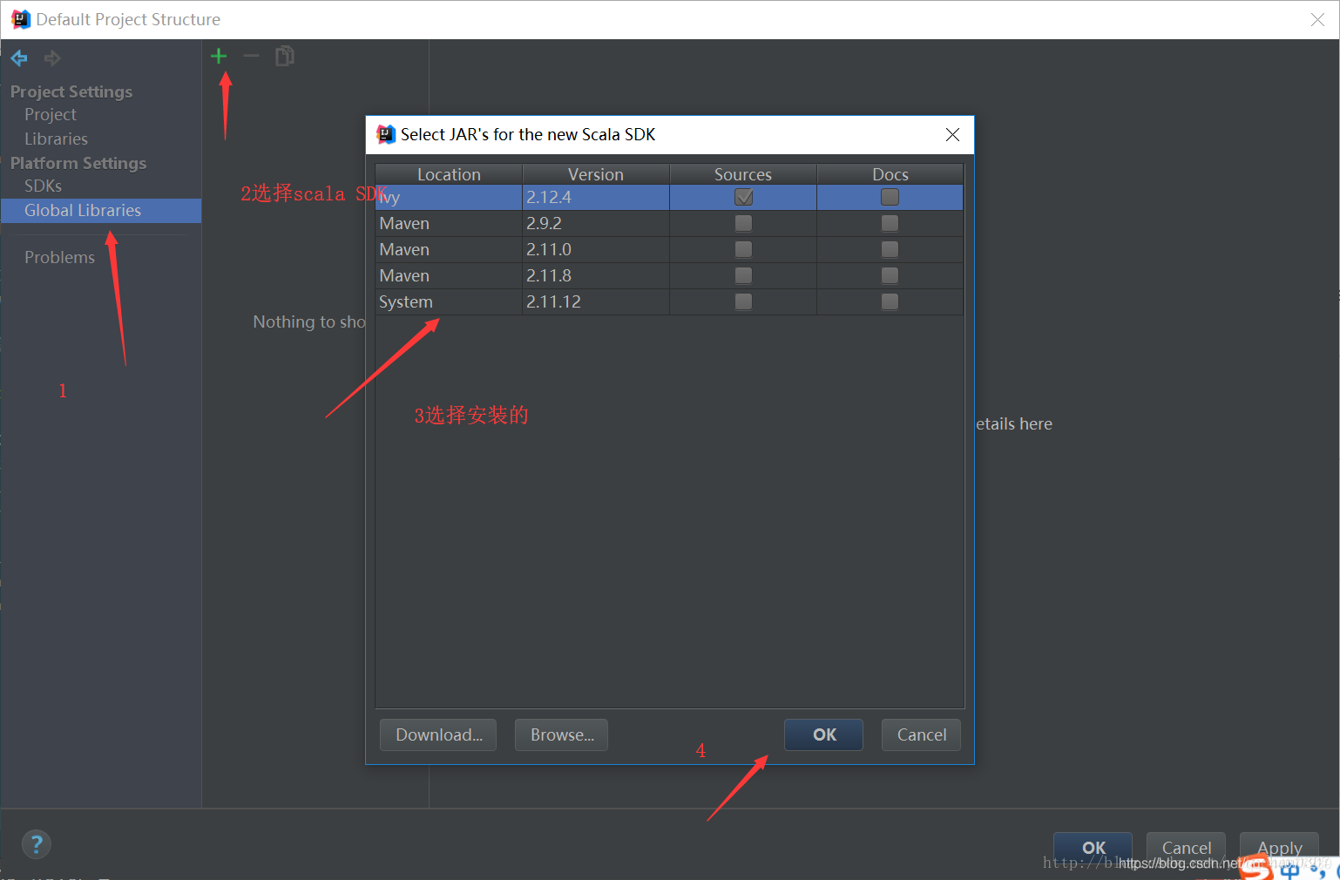Screen dimensions: 1340x880
Task: Open help via the question mark icon
Action: click(36, 844)
